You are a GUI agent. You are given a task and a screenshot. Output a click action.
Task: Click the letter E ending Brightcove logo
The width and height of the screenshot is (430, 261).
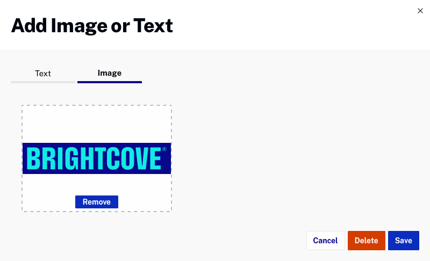coord(155,158)
